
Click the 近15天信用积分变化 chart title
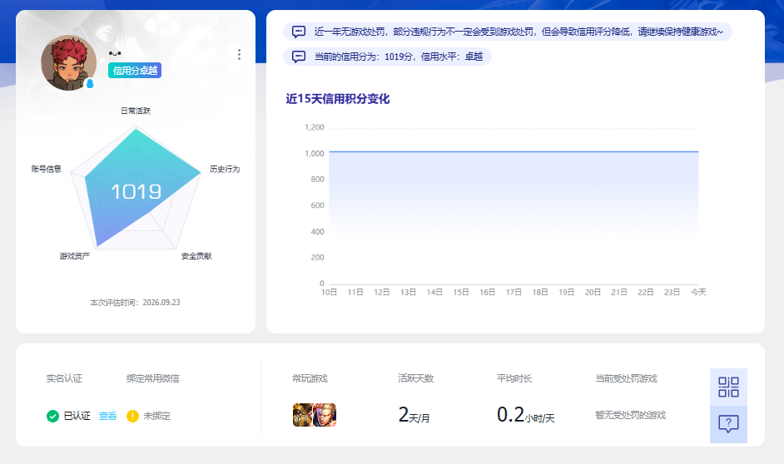(338, 99)
